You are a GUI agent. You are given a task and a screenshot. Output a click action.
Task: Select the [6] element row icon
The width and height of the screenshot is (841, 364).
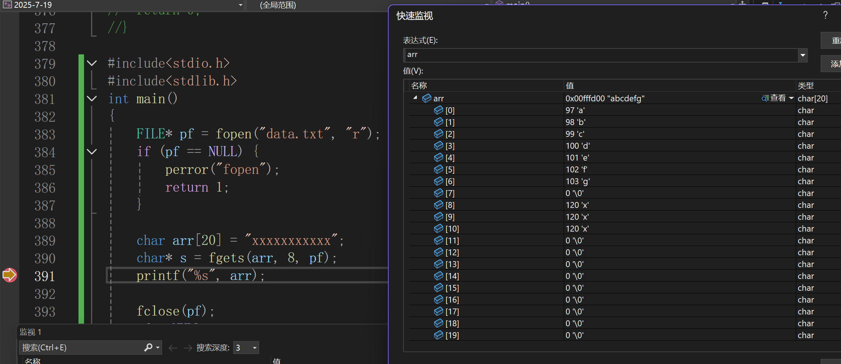(439, 181)
